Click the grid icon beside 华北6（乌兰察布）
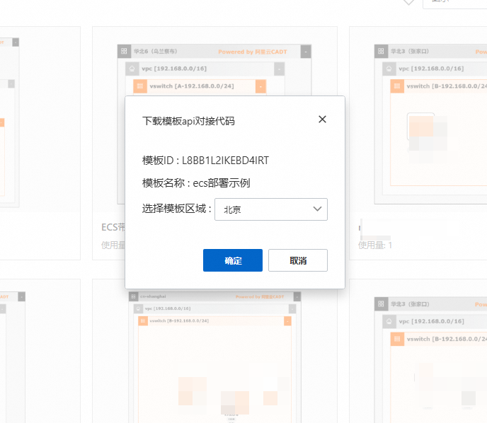The image size is (487, 423). coord(124,51)
